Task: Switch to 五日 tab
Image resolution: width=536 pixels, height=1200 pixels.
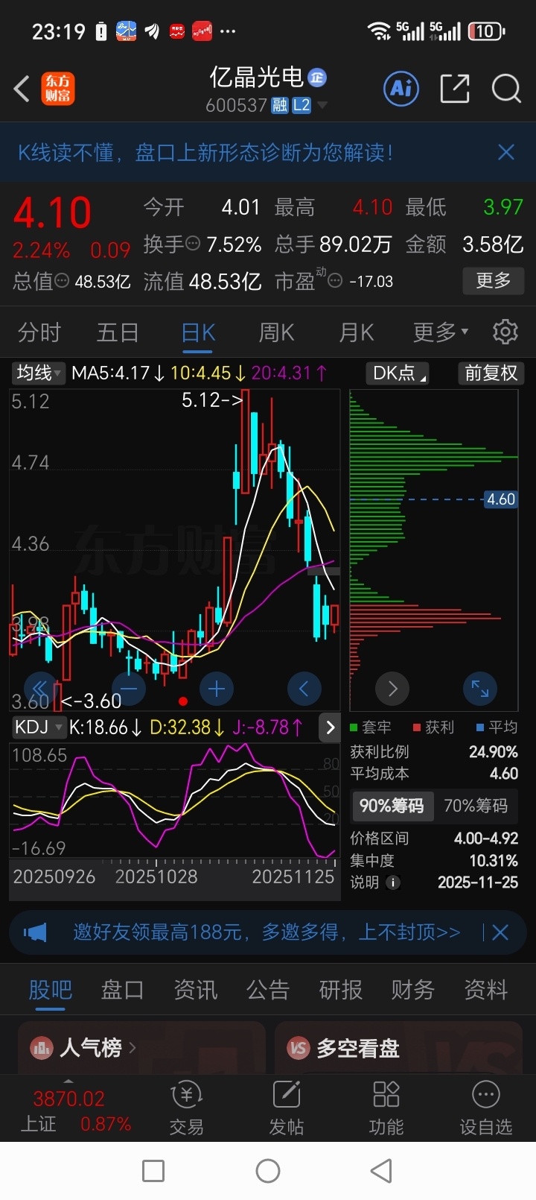Action: coord(118,332)
